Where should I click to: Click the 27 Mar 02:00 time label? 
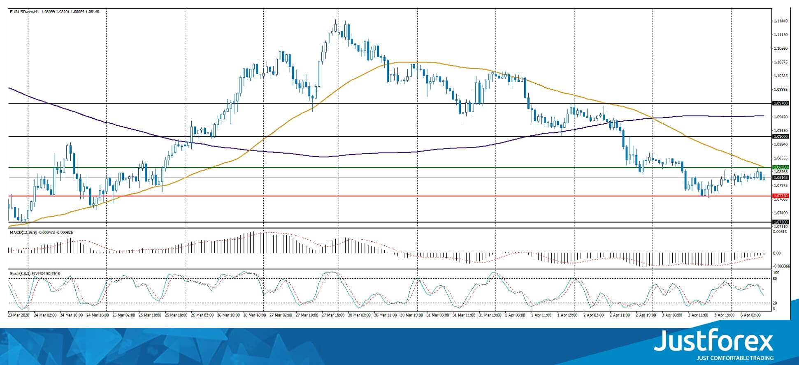281,315
